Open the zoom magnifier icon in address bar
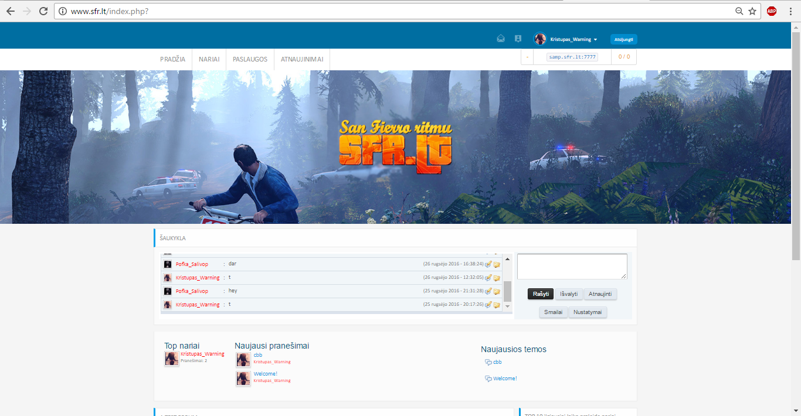Image resolution: width=801 pixels, height=416 pixels. 739,11
